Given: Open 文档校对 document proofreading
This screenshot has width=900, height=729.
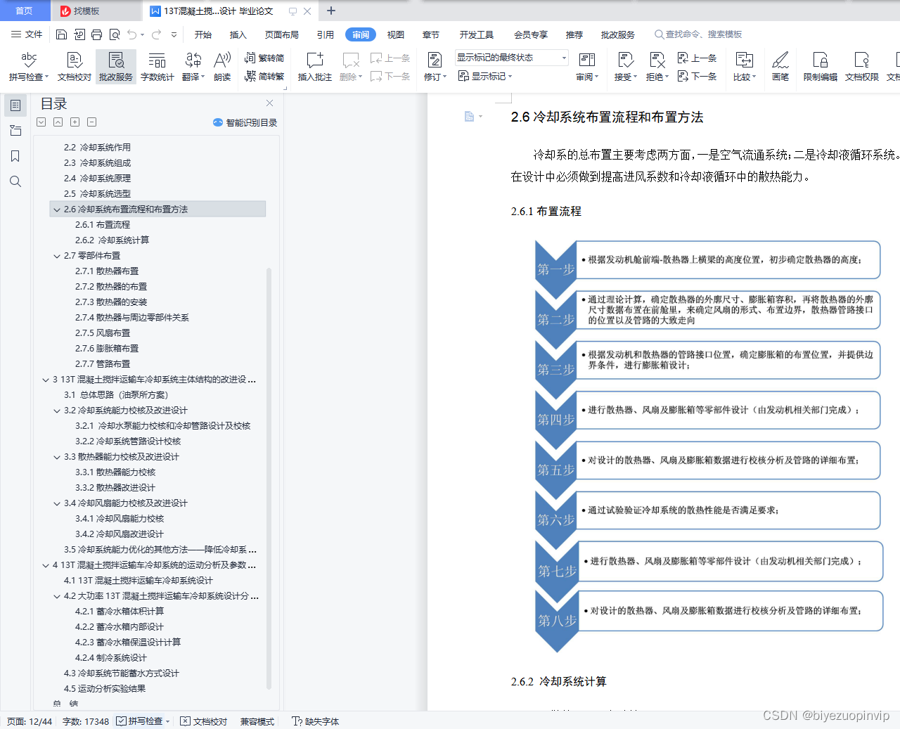Looking at the screenshot, I should point(75,67).
